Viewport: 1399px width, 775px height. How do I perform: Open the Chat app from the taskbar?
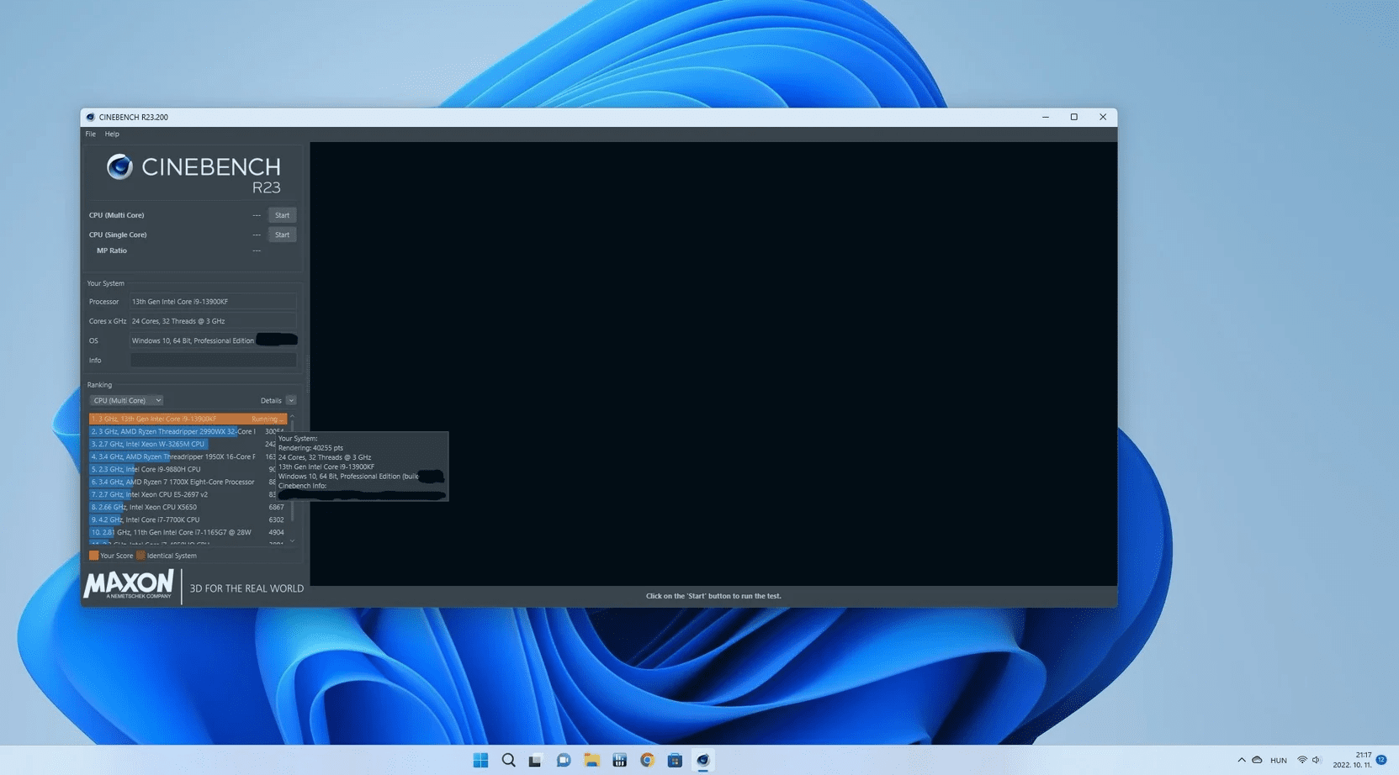[564, 760]
